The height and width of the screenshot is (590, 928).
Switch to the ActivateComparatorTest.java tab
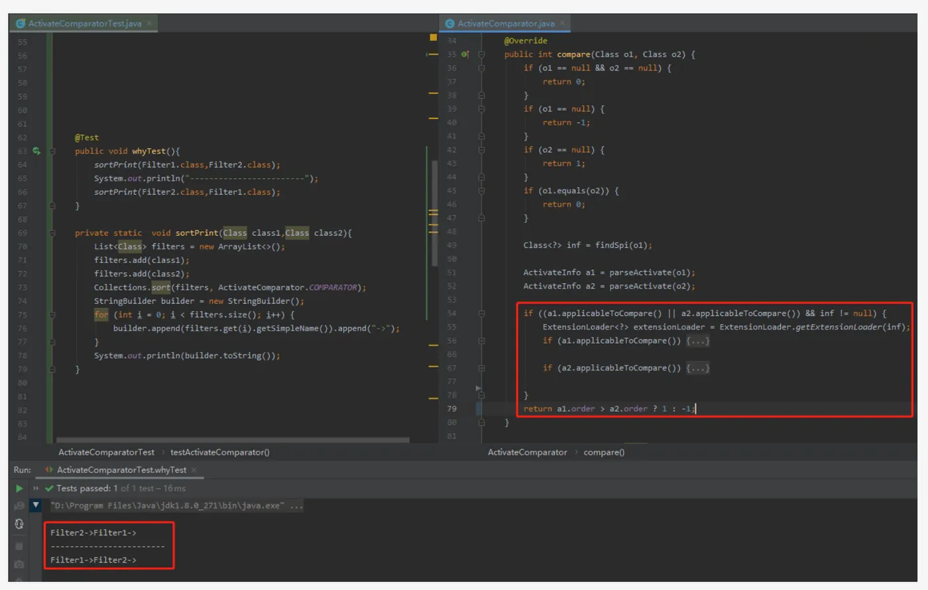[84, 23]
